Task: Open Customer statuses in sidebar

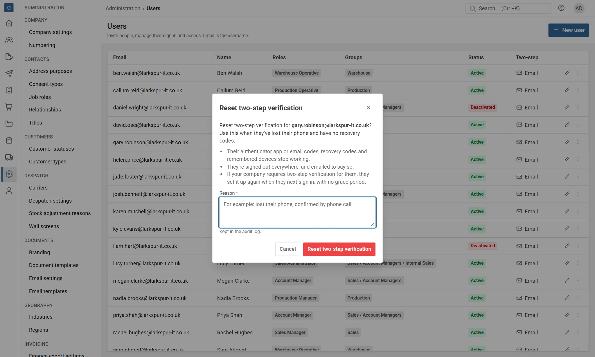Action: pyautogui.click(x=51, y=149)
